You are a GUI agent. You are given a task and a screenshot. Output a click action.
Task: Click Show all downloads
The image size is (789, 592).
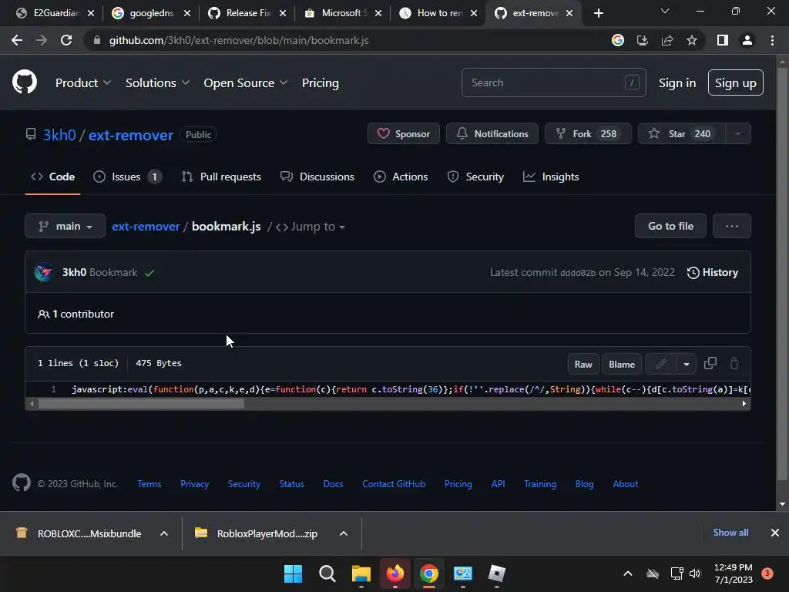click(x=730, y=533)
